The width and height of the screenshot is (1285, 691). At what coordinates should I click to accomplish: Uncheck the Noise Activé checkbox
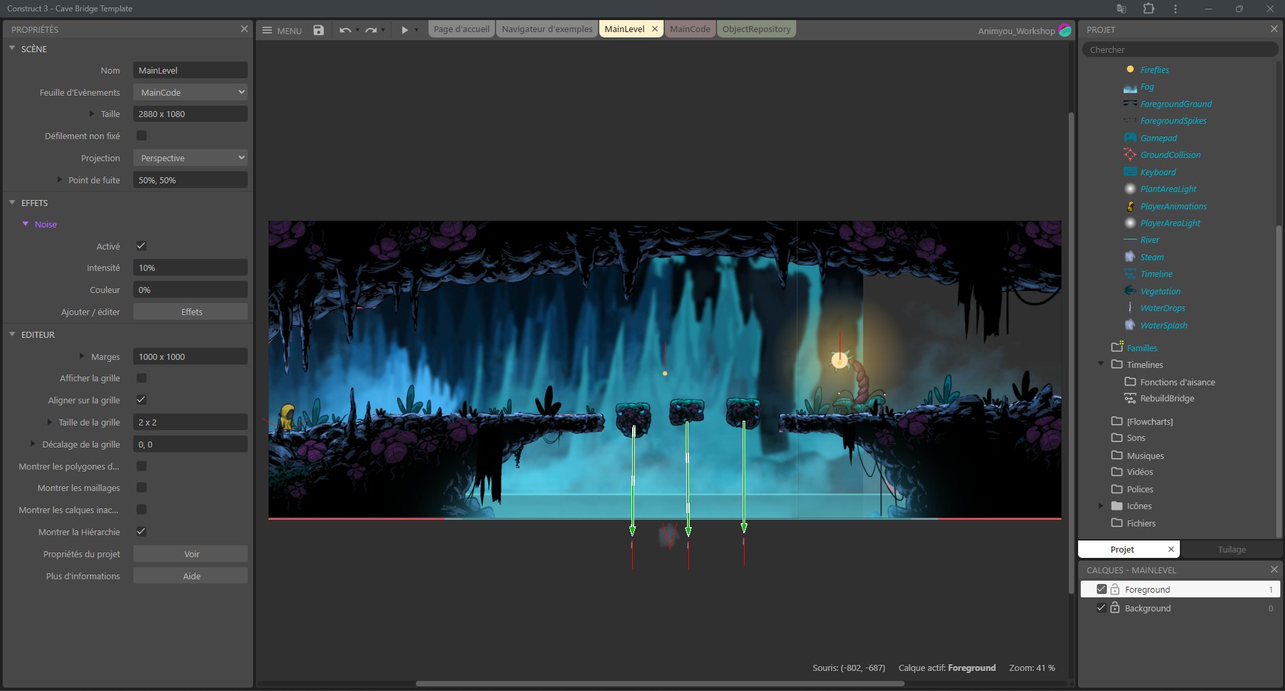tap(141, 246)
